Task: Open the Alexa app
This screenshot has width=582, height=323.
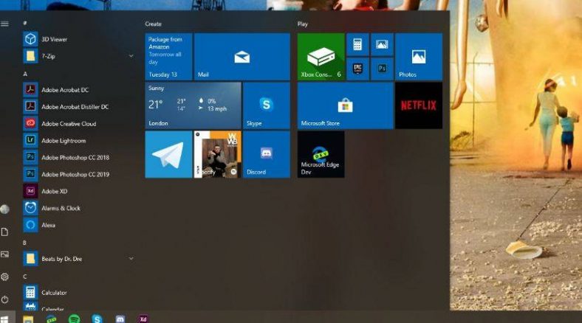Action: [78, 225]
